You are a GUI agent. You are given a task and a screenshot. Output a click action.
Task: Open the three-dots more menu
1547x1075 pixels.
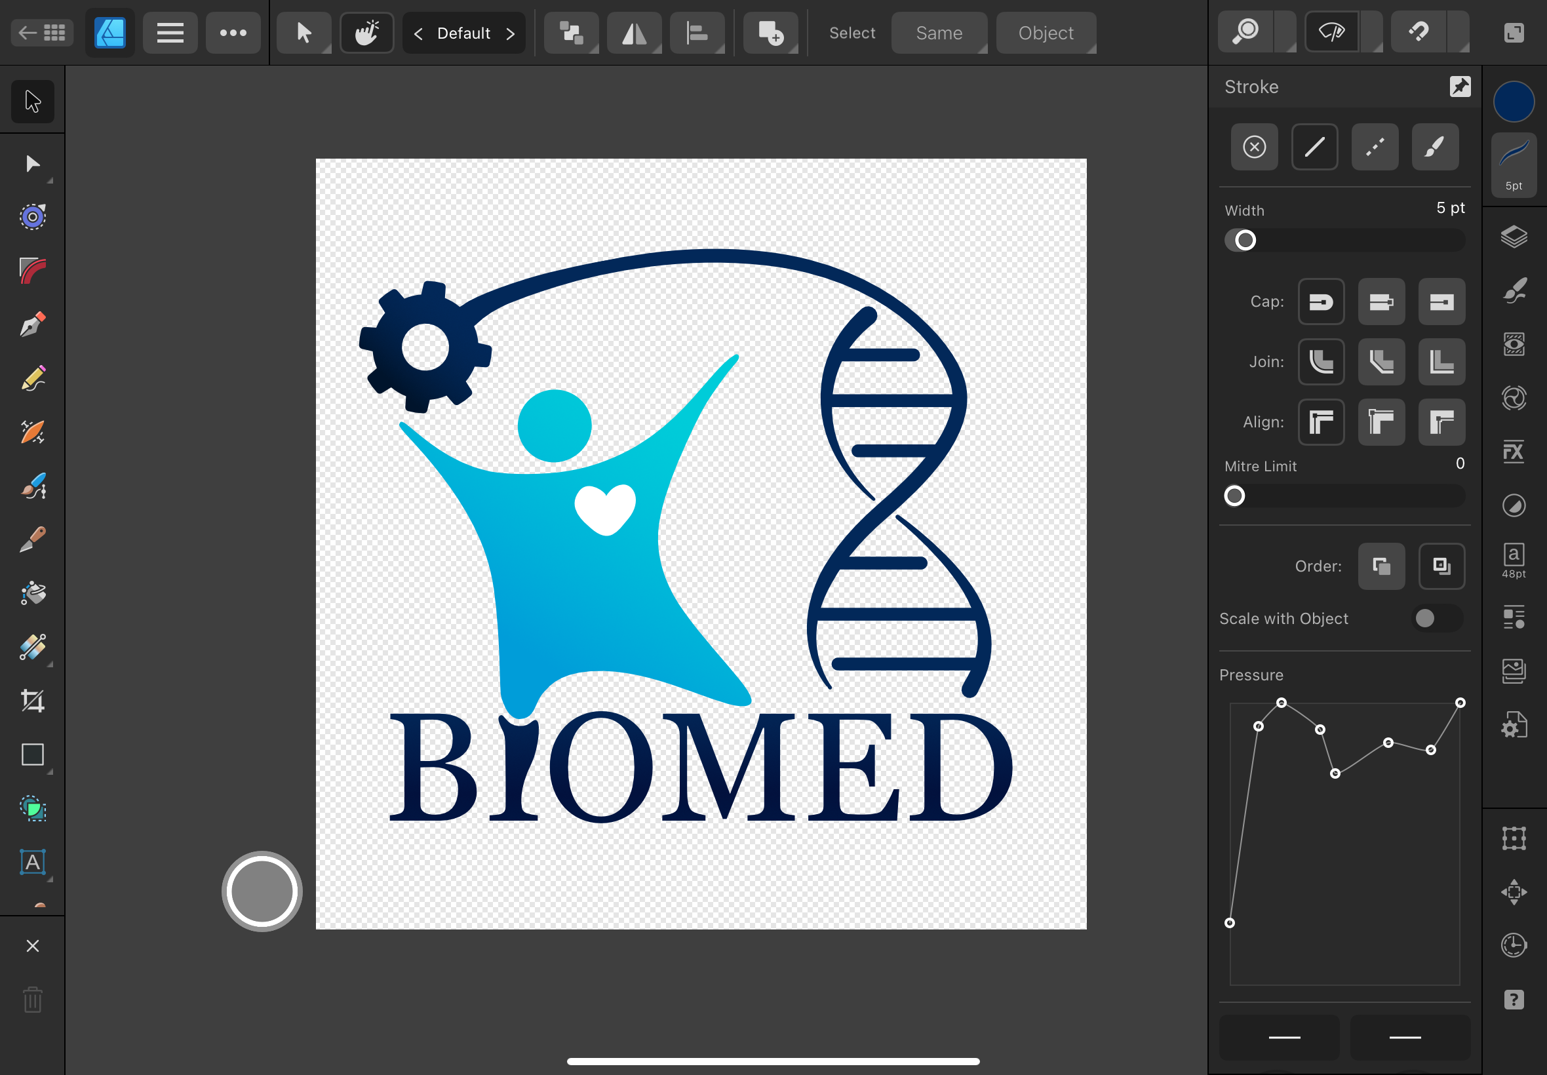[x=233, y=32]
